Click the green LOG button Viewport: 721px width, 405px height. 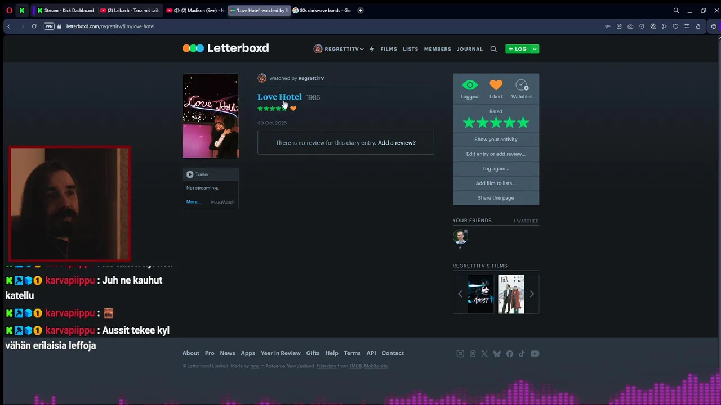pos(518,49)
